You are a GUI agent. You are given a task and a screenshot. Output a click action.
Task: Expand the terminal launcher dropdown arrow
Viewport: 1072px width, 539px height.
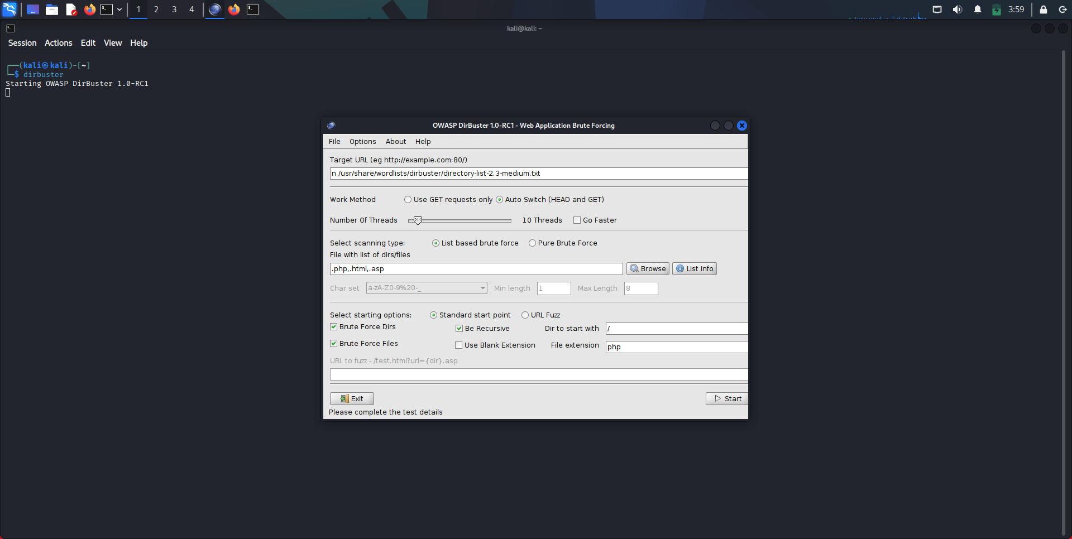coord(119,9)
